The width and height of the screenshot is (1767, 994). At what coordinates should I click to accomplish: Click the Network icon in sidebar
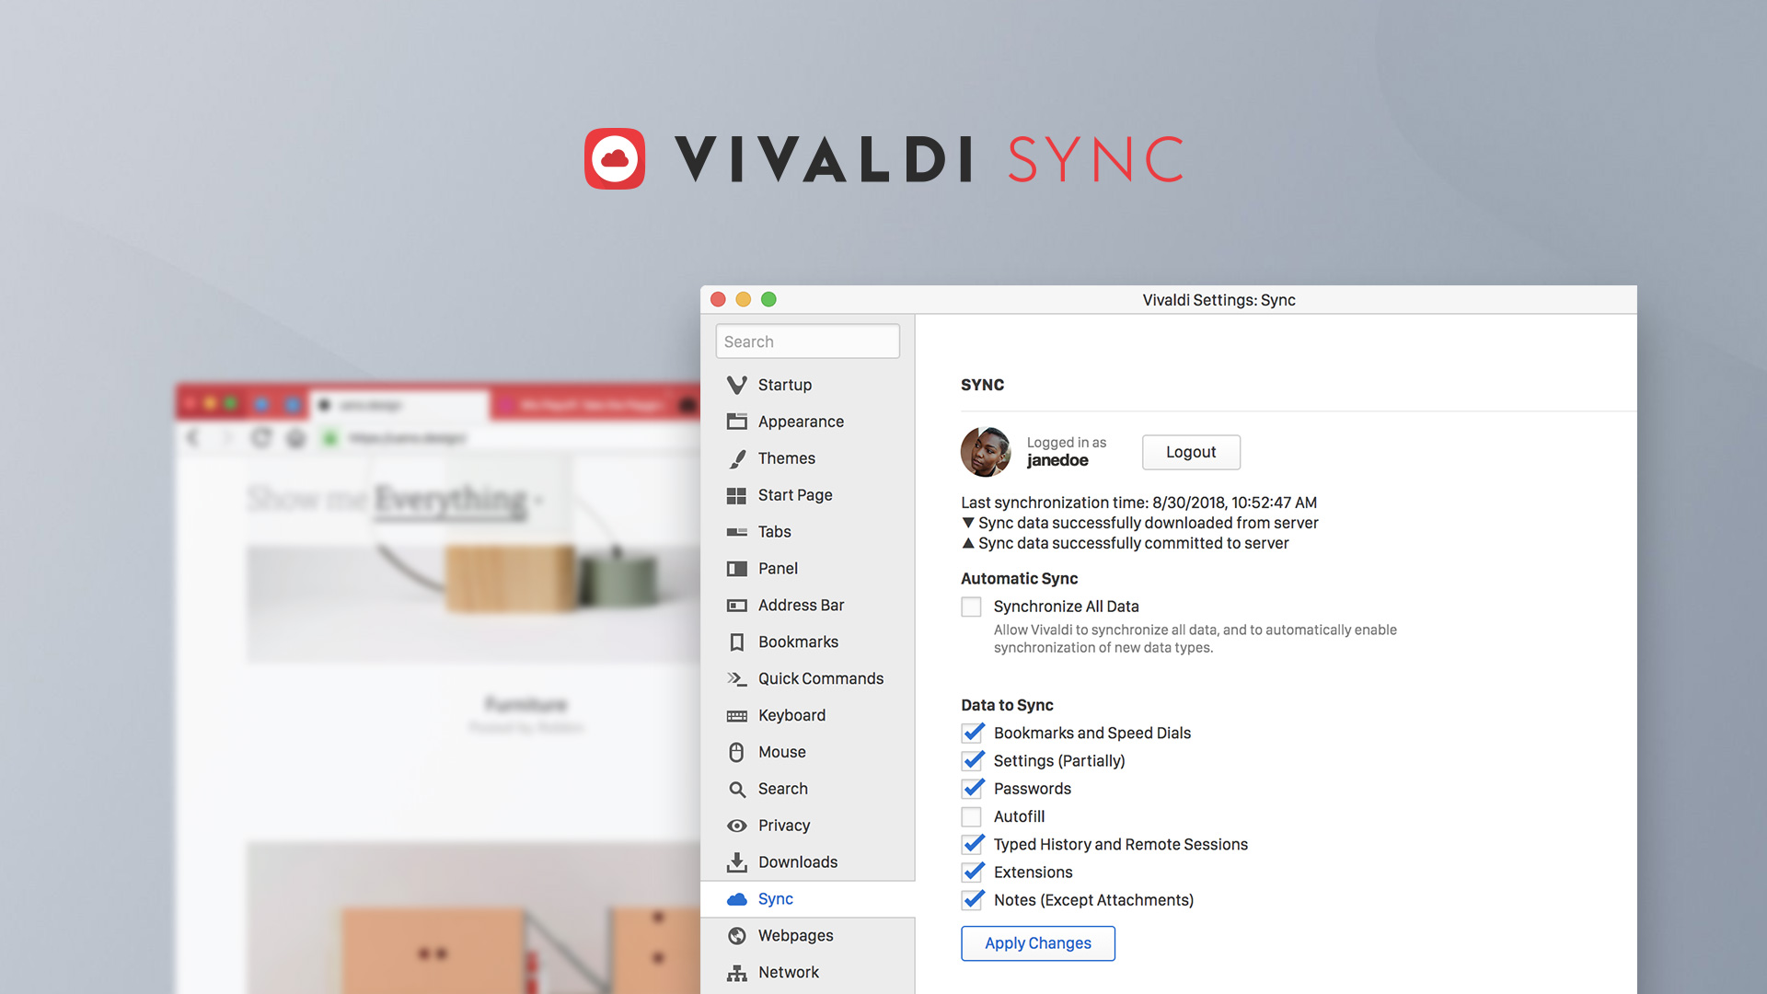tap(736, 971)
